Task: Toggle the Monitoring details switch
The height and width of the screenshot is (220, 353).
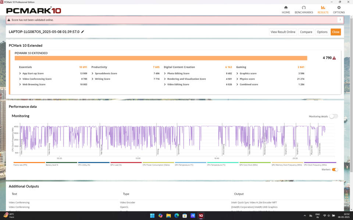Action: [334, 116]
